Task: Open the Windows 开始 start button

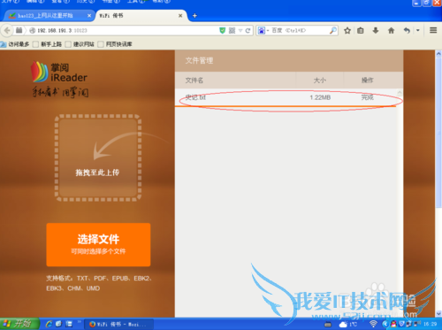Action: pos(19,324)
